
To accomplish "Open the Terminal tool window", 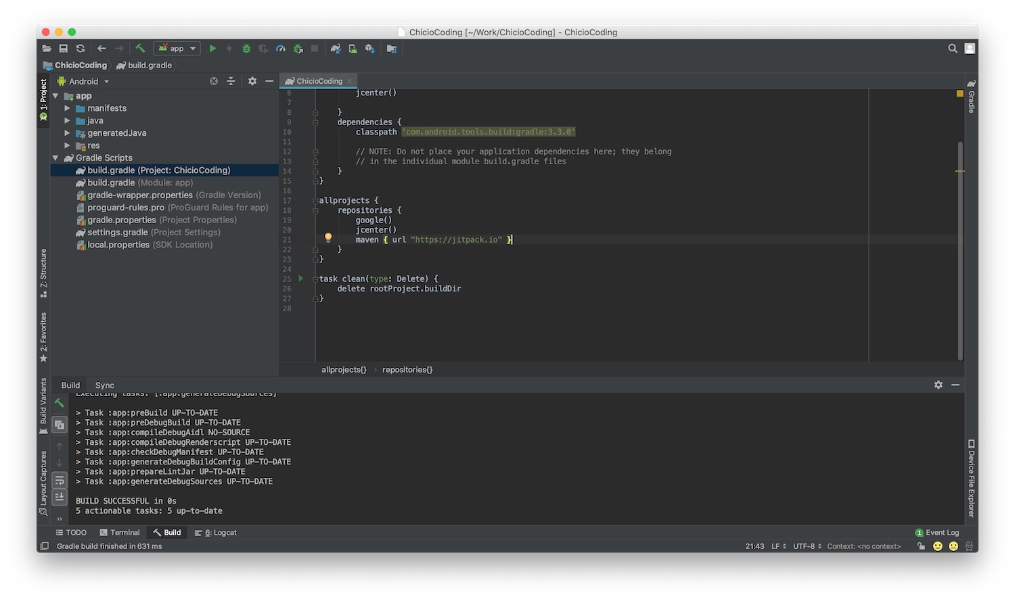I will [x=120, y=533].
